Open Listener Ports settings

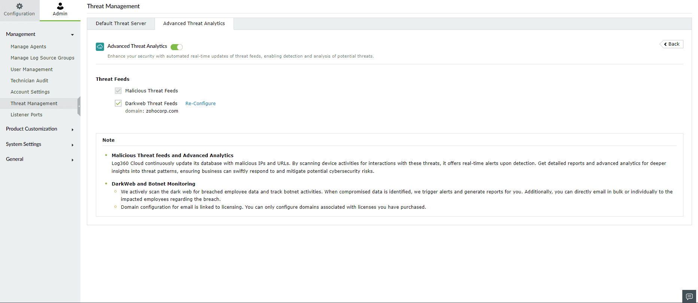click(27, 115)
